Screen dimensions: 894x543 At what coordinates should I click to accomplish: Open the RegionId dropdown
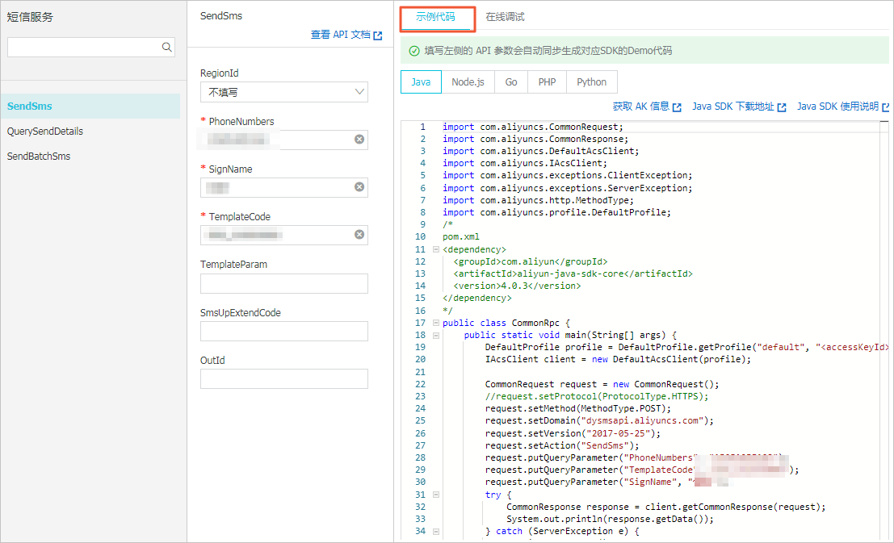(284, 92)
